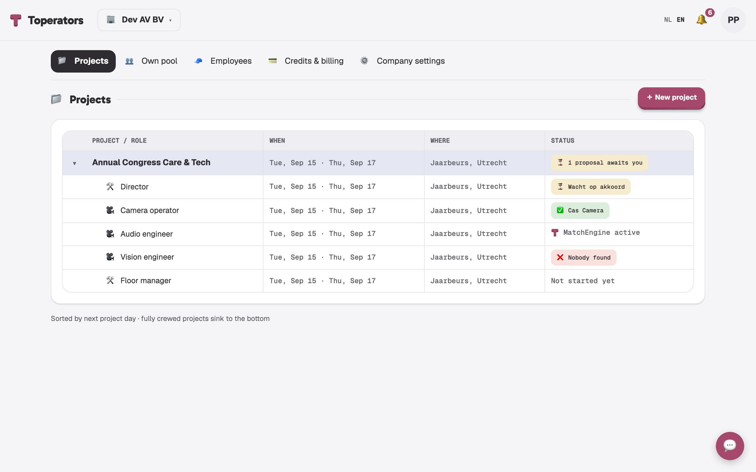756x472 pixels.
Task: Click the Wacht op akkoord status badge
Action: click(591, 187)
